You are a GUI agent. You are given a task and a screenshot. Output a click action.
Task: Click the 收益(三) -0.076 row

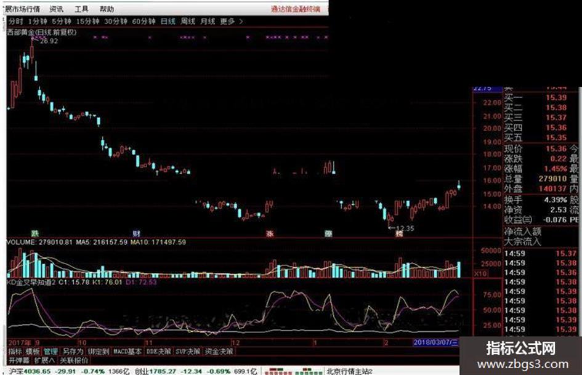coord(536,220)
